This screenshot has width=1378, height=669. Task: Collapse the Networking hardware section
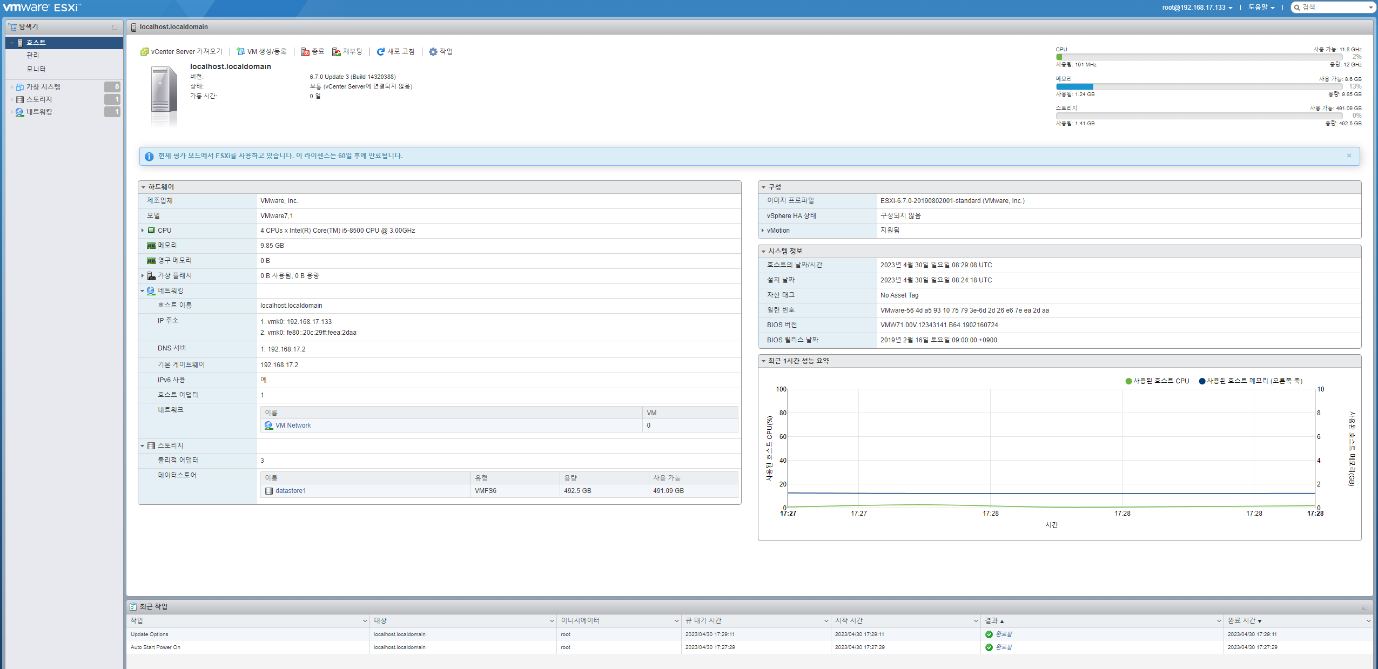tap(143, 291)
